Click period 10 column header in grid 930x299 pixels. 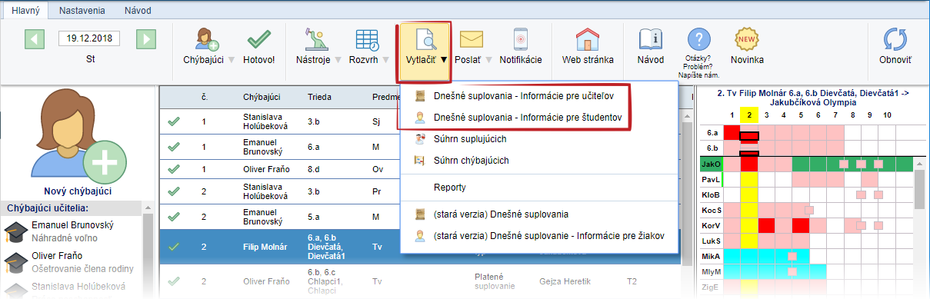(886, 115)
